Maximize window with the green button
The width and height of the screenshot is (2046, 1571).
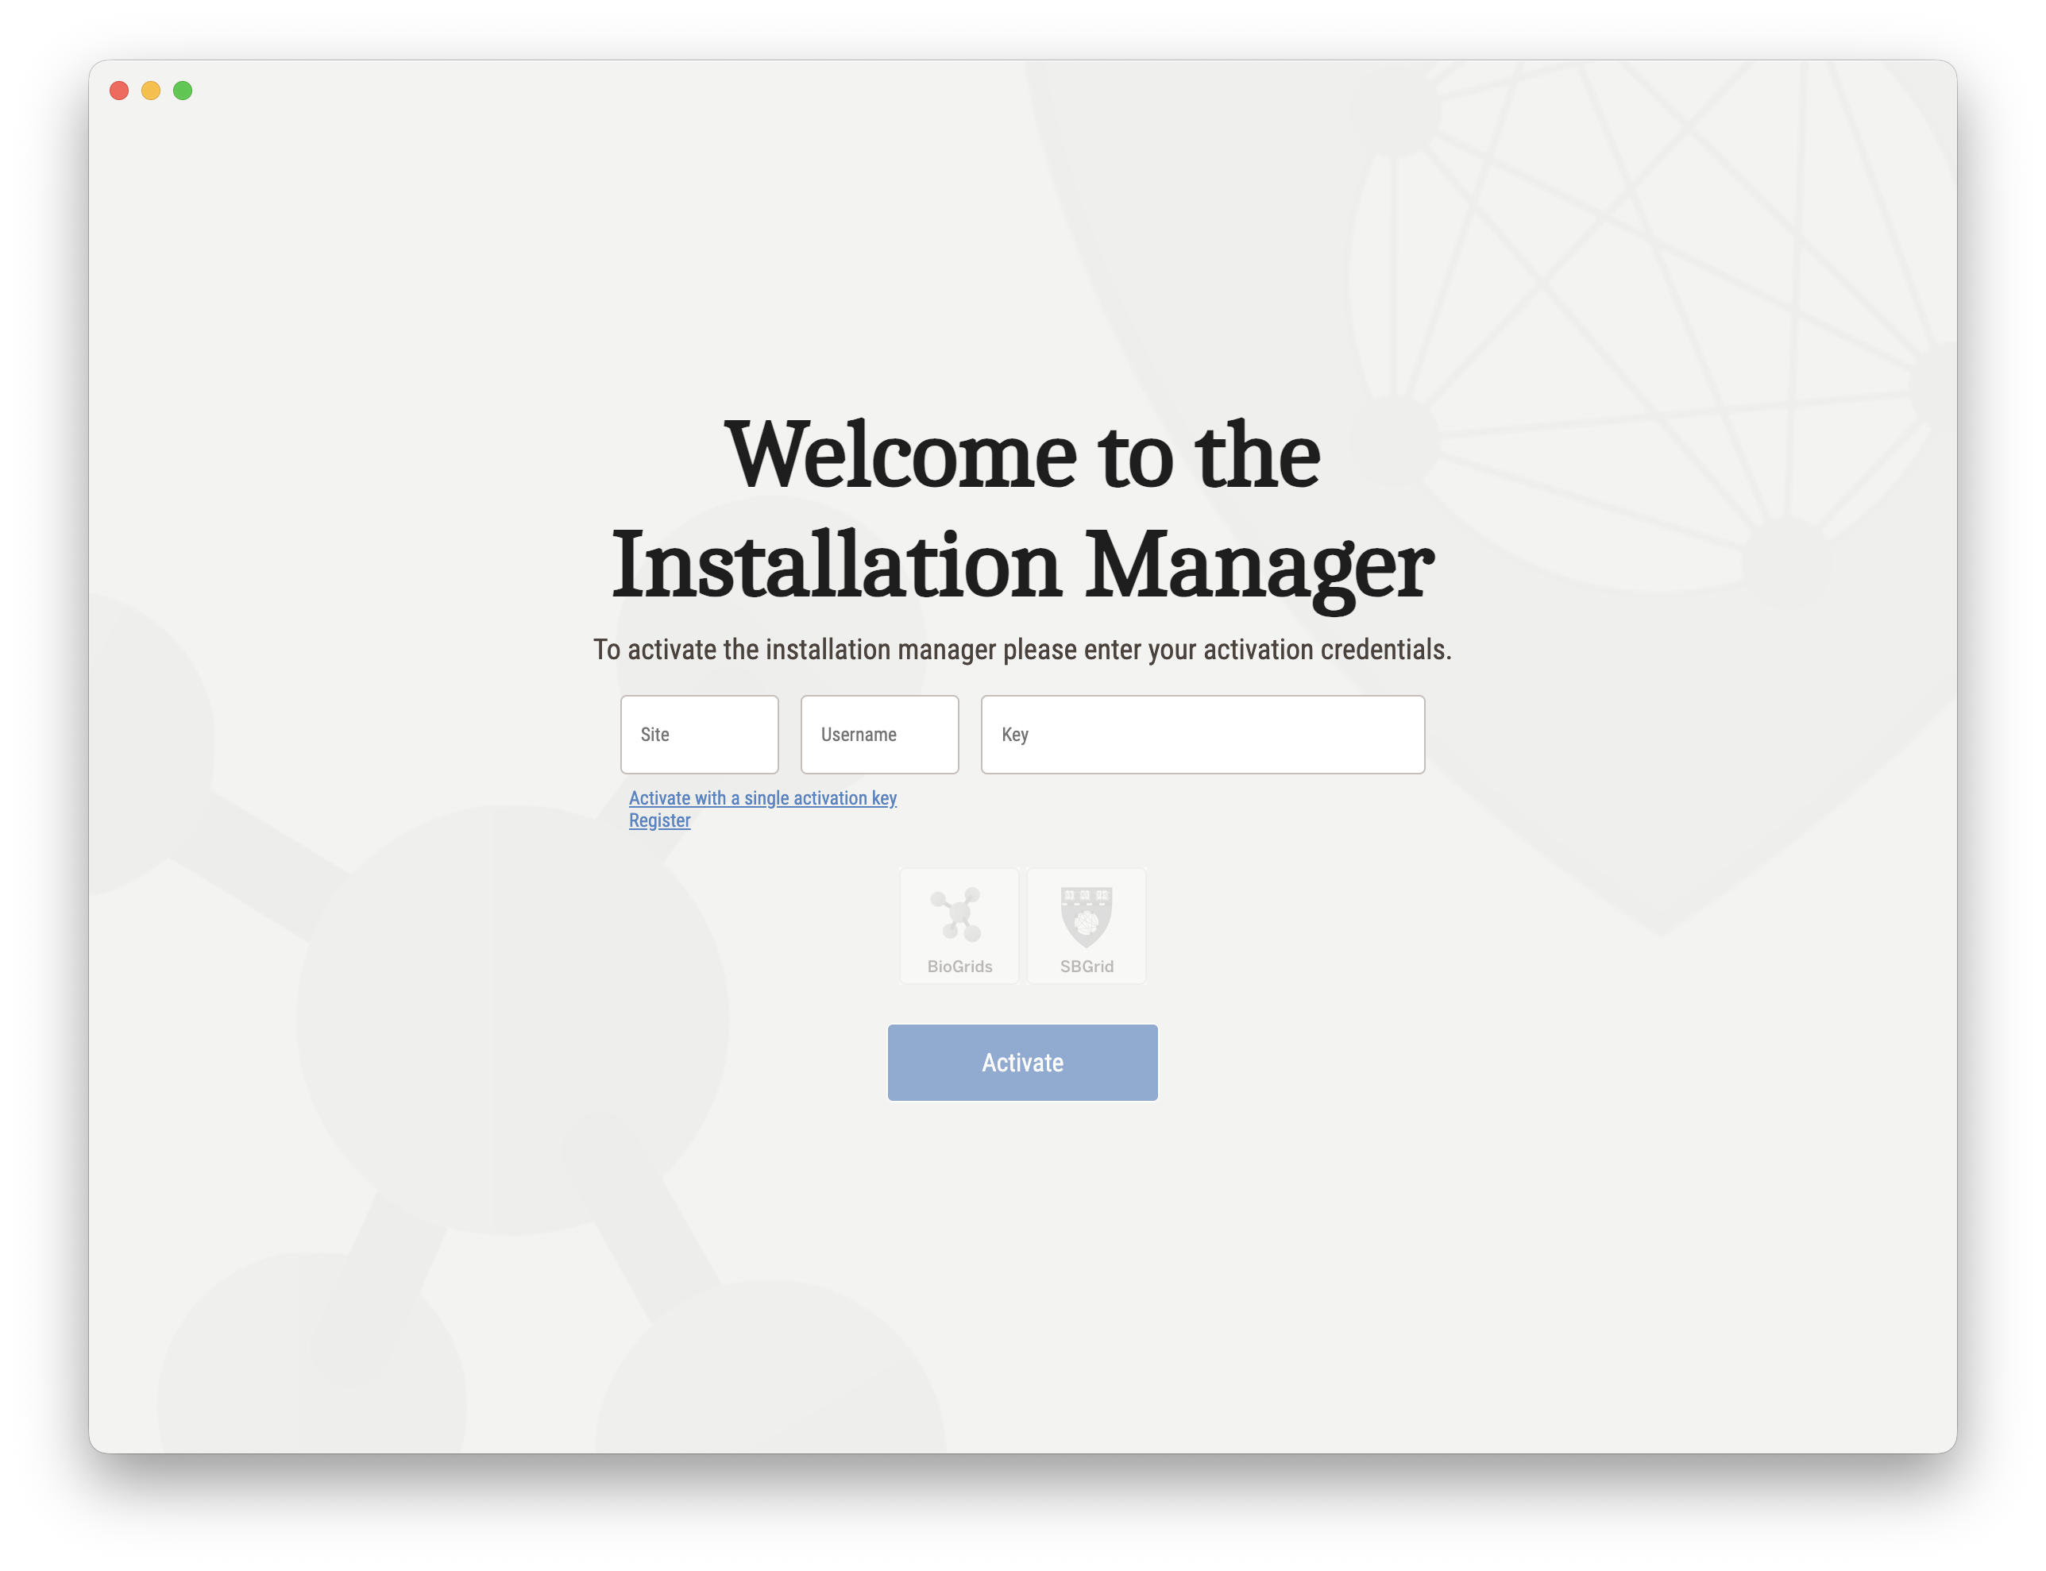(x=183, y=91)
